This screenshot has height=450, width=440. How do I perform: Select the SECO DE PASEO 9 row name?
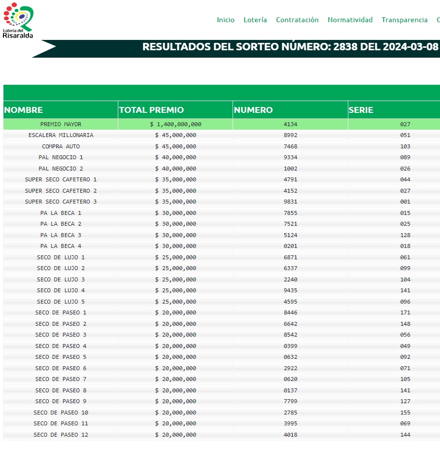[61, 401]
